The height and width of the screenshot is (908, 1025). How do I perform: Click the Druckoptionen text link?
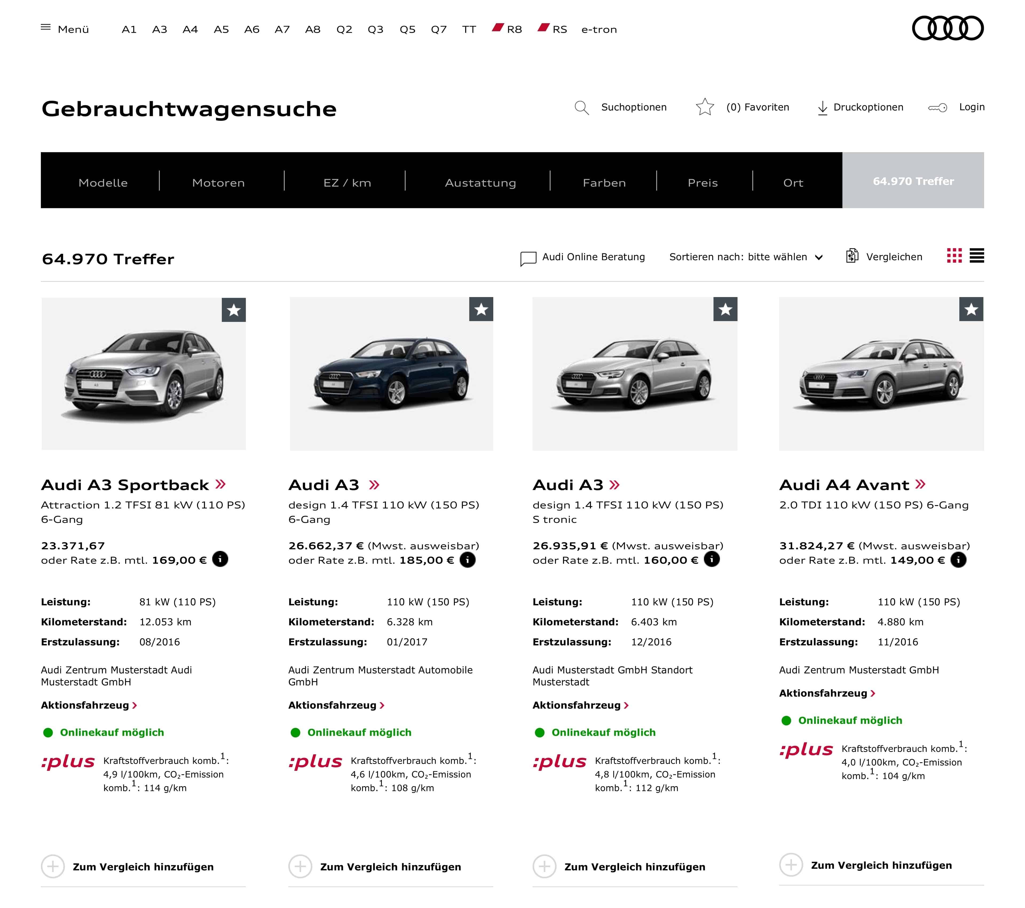(868, 107)
